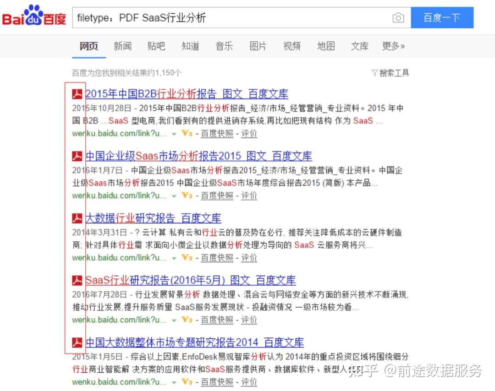
Task: Click wenku.baidu.com URL under 大数据行业研究报告 result
Action: tap(119, 258)
